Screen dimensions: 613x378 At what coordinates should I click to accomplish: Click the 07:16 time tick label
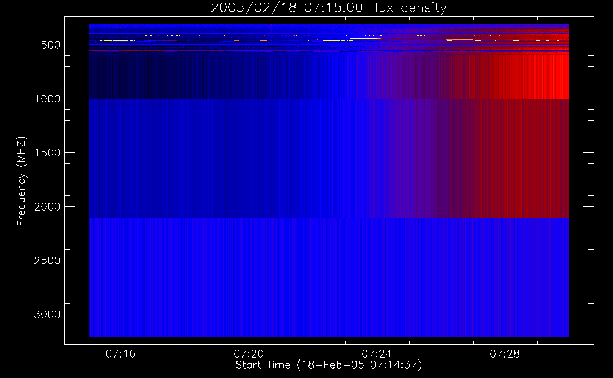tap(120, 354)
